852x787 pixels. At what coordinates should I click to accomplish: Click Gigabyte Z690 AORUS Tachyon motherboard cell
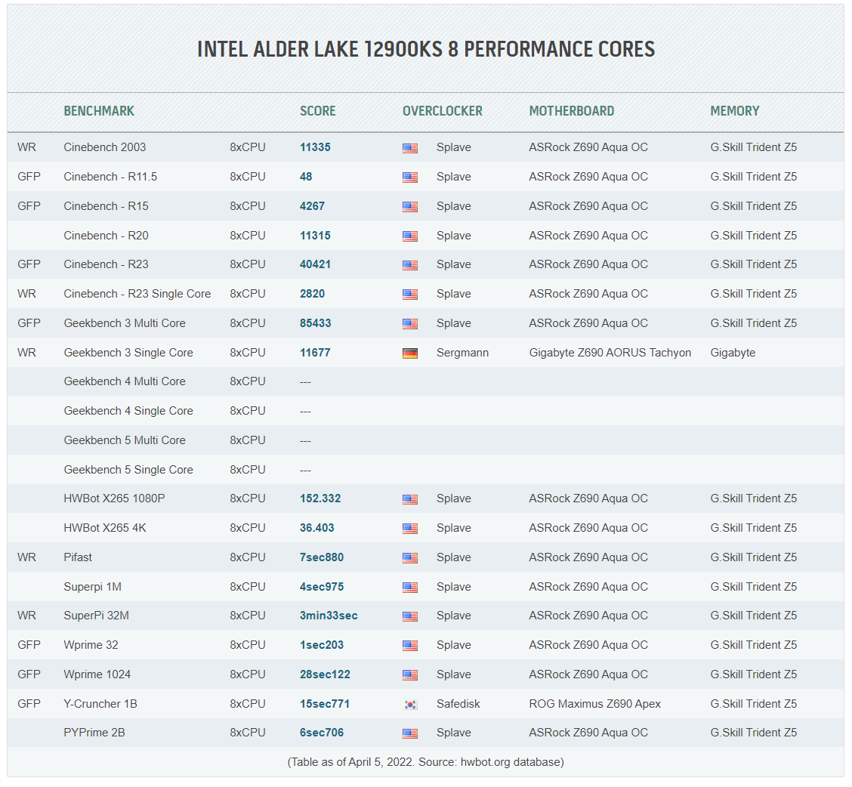point(610,352)
